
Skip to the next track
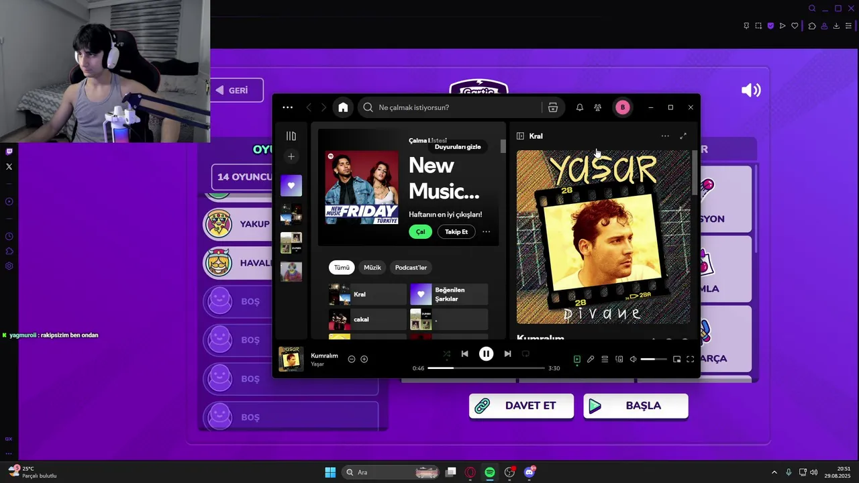pyautogui.click(x=508, y=354)
